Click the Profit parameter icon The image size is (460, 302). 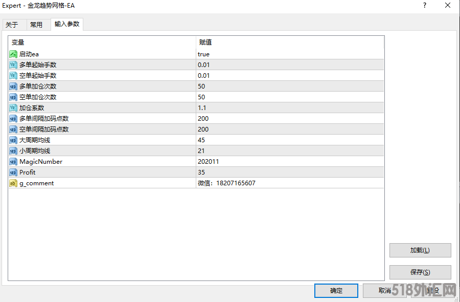pyautogui.click(x=13, y=172)
